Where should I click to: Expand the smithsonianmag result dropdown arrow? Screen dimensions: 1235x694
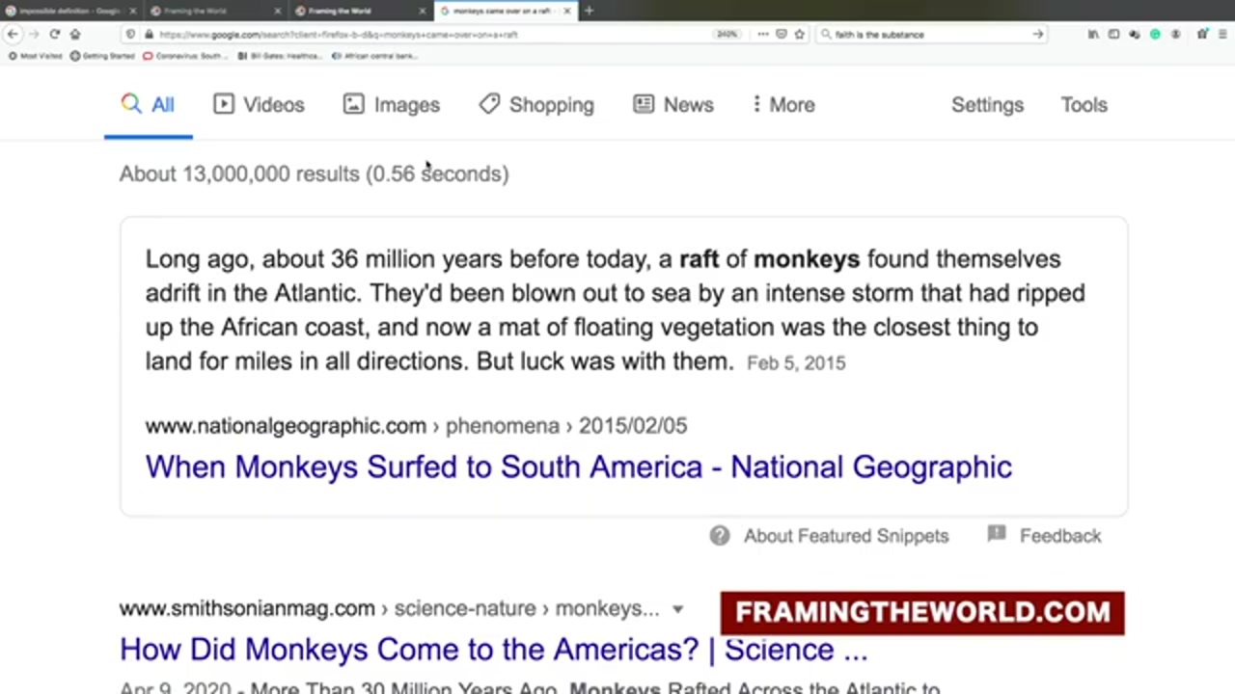(x=677, y=609)
